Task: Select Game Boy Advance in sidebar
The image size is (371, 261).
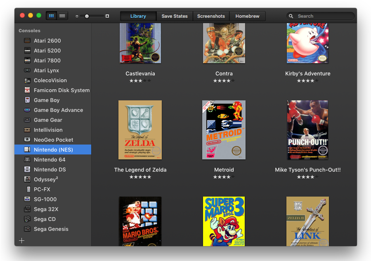Action: [58, 110]
